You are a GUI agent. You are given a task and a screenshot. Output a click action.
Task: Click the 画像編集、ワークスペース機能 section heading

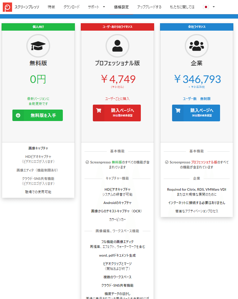117,231
